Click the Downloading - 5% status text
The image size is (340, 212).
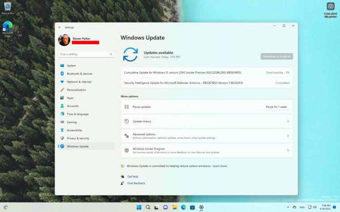(278, 72)
